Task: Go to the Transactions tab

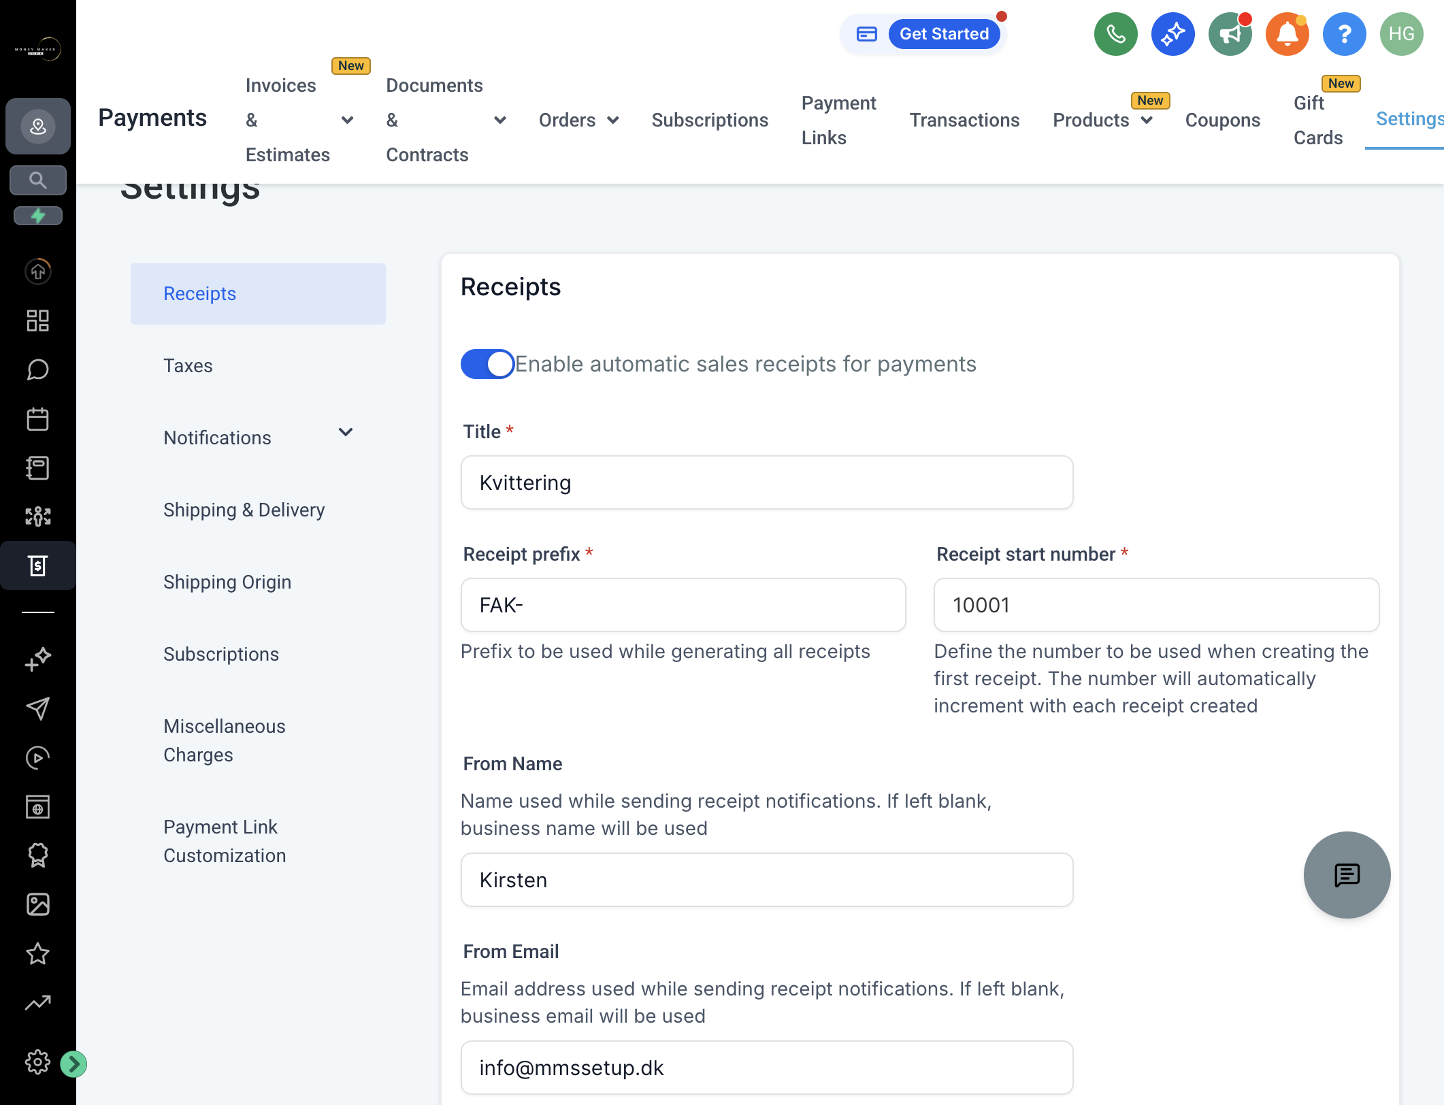Action: click(964, 120)
